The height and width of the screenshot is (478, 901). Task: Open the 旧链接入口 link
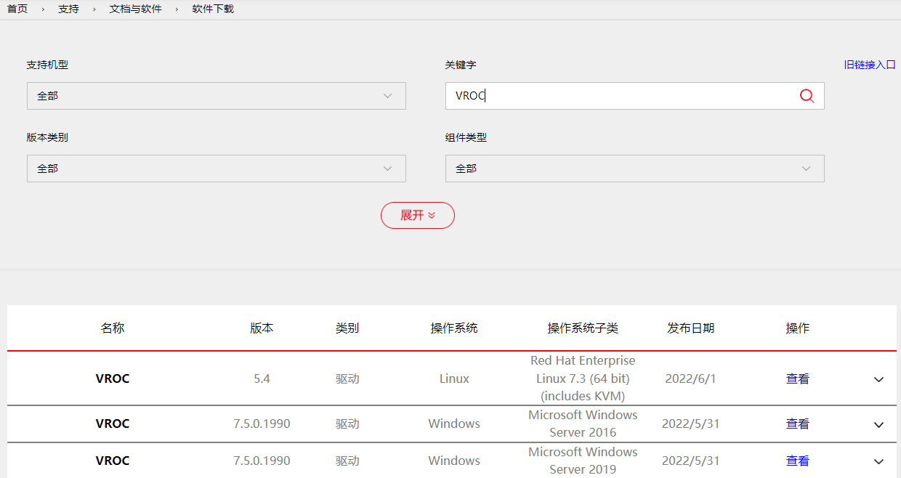click(870, 65)
